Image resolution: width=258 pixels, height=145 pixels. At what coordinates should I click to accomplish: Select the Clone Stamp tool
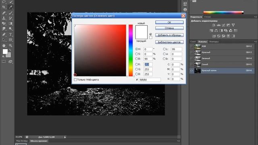[4, 18]
